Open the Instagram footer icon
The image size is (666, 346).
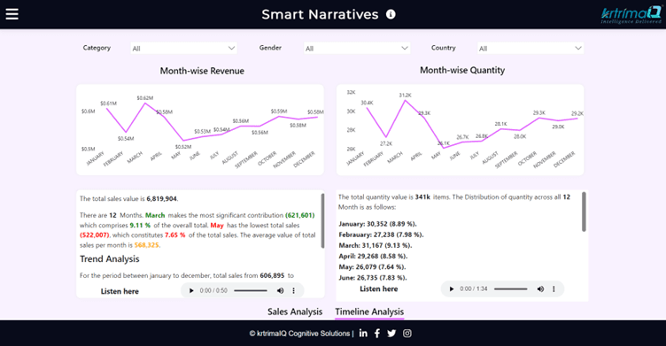coord(407,334)
